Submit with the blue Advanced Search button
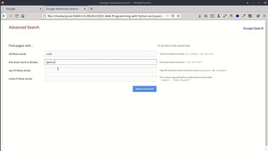 [144, 89]
